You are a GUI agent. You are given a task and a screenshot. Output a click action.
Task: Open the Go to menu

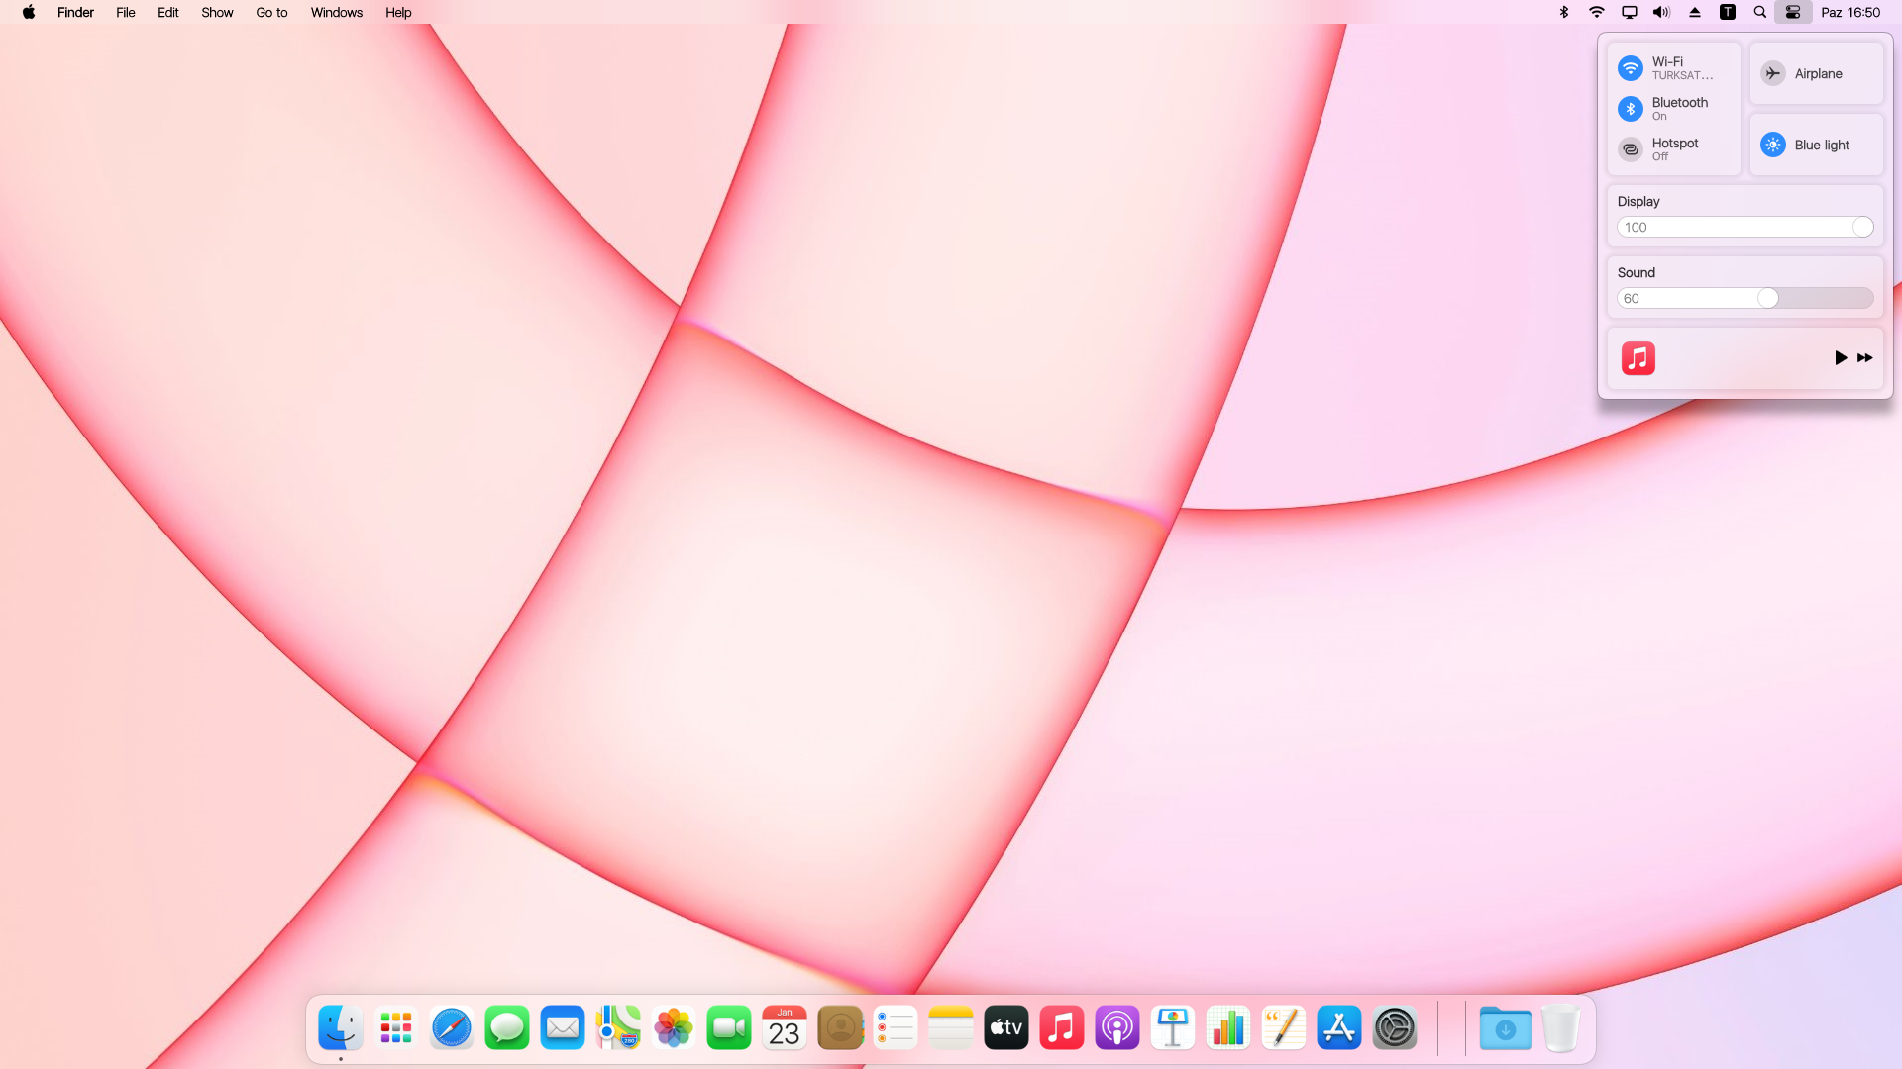coord(271,13)
